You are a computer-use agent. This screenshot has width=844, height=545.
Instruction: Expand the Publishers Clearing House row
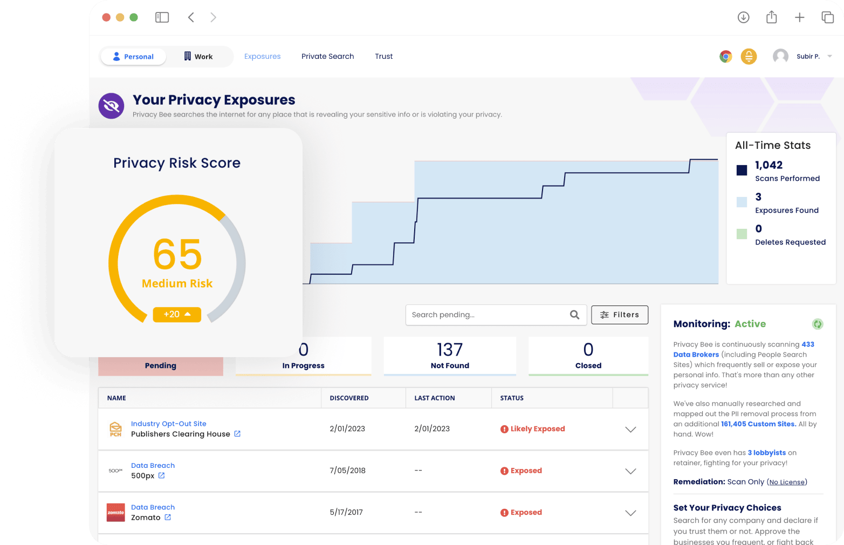point(630,429)
